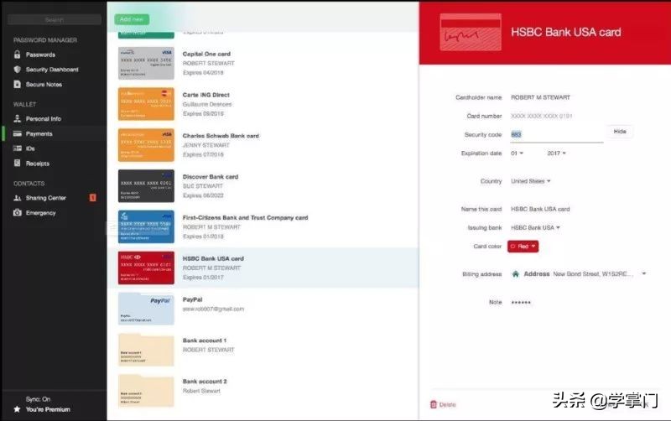Expand the Billing address dropdown arrow

click(x=644, y=273)
